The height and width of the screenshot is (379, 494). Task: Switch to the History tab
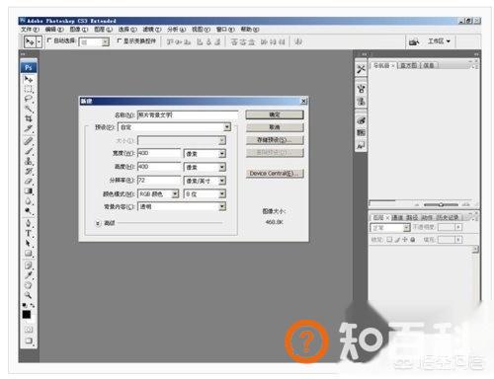[448, 217]
